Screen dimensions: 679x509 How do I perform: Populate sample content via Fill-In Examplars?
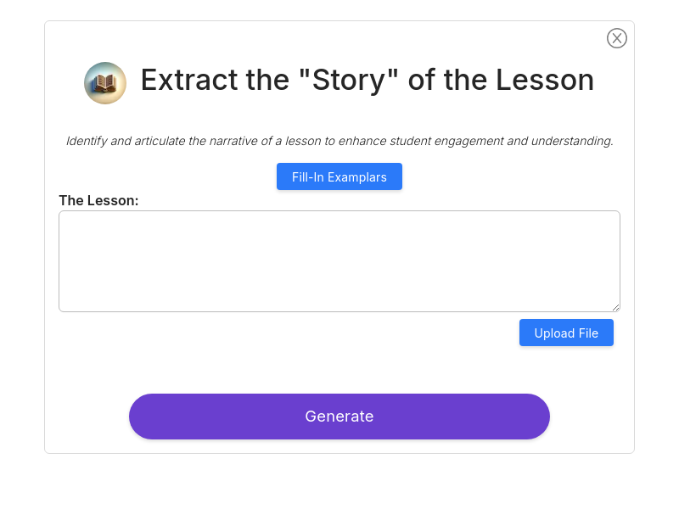pos(339,176)
